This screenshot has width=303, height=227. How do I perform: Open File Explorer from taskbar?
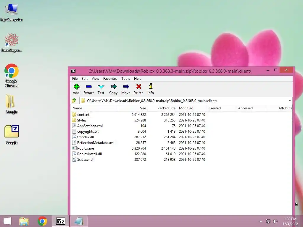(24, 221)
